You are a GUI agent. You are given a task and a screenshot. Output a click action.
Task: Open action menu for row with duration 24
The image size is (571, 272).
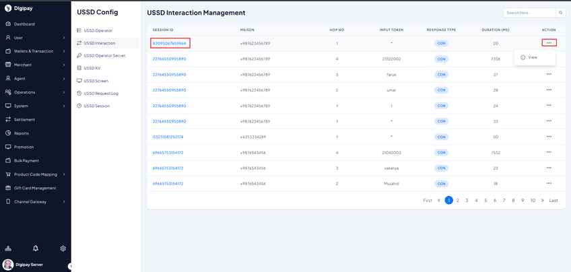pyautogui.click(x=549, y=105)
